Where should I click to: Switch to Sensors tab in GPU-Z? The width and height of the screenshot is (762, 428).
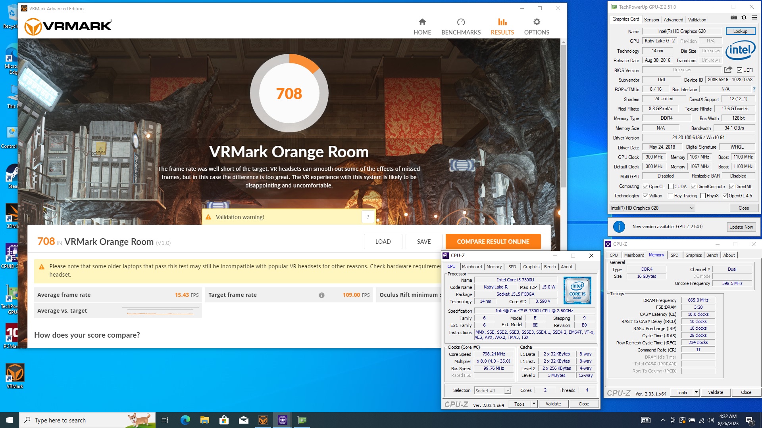651,20
